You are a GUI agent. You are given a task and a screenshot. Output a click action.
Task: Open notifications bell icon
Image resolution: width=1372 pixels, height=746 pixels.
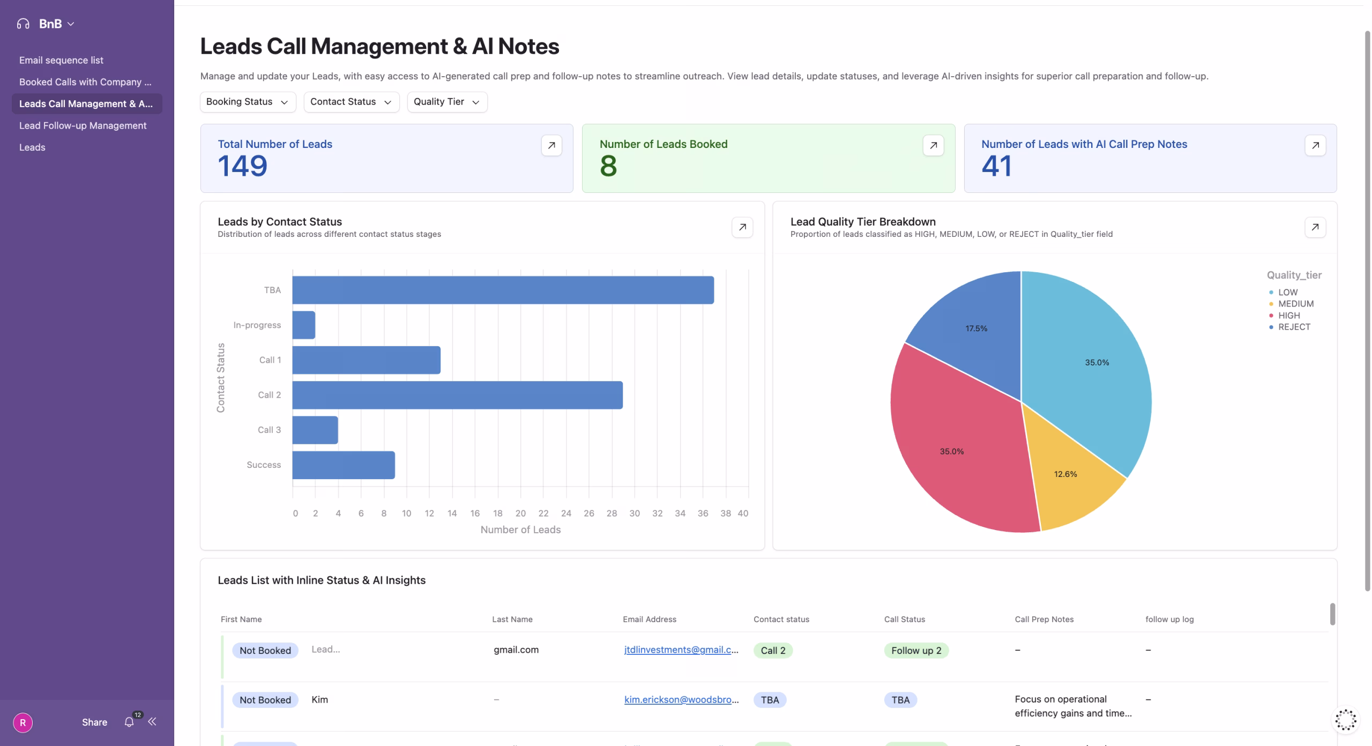pos(129,722)
